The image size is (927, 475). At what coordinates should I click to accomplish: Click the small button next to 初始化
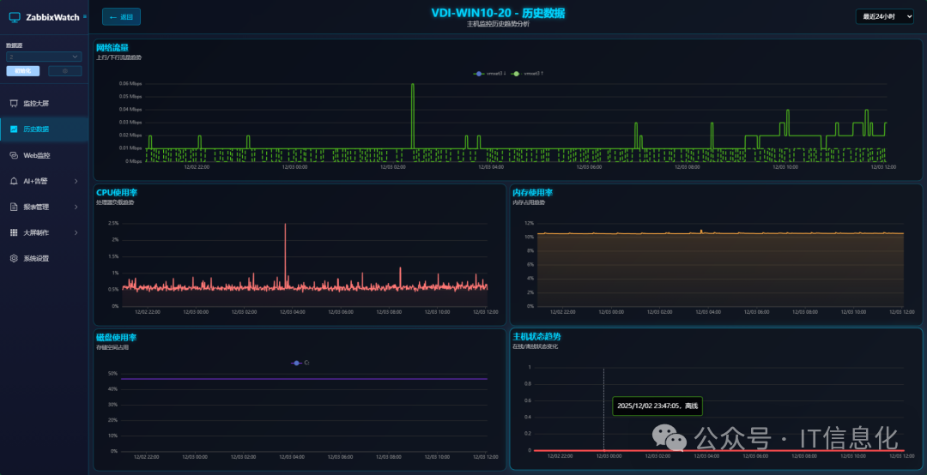64,71
